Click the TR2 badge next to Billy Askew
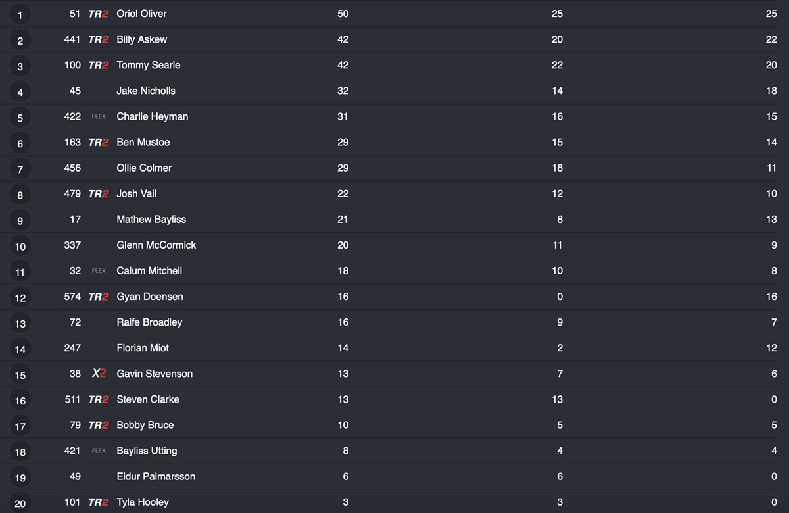The height and width of the screenshot is (513, 789). click(x=98, y=39)
